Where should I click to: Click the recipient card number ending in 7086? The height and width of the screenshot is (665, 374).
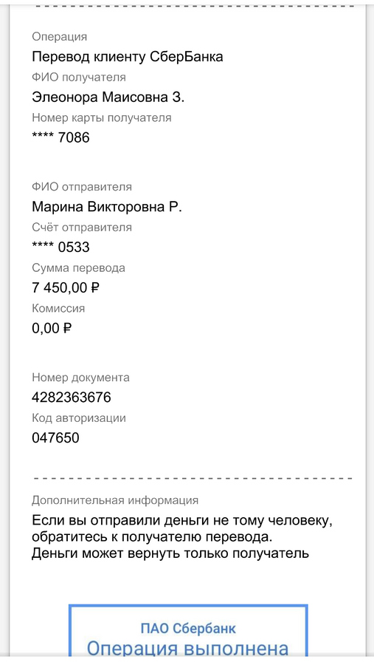click(60, 137)
